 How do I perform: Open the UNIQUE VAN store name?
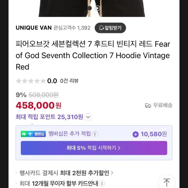click(x=34, y=28)
